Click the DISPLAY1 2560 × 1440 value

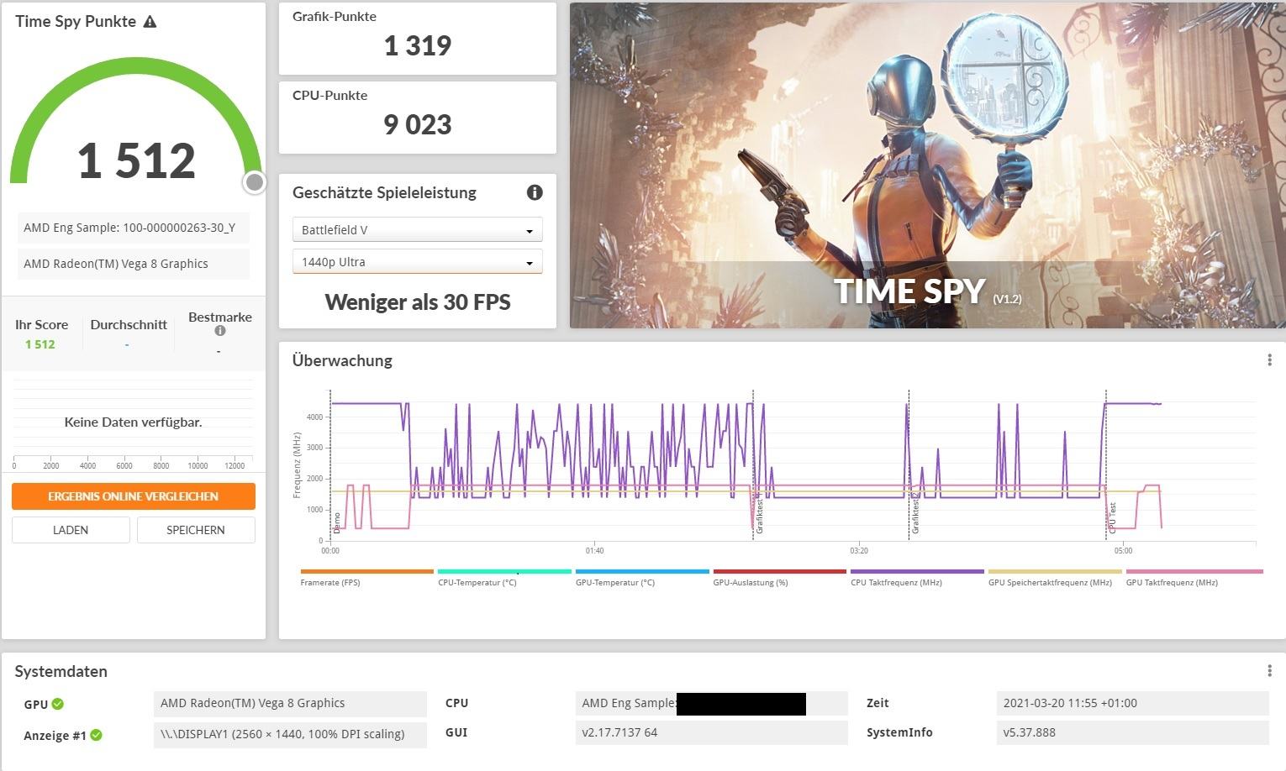click(290, 734)
